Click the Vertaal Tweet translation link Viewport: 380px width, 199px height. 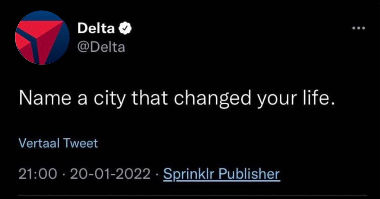58,143
